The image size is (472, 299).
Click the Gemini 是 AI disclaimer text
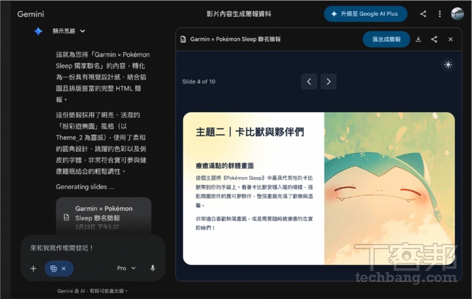[92, 291]
